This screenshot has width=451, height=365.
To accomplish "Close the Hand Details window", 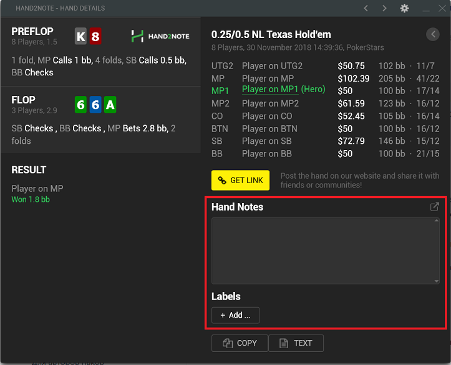I will 442,8.
